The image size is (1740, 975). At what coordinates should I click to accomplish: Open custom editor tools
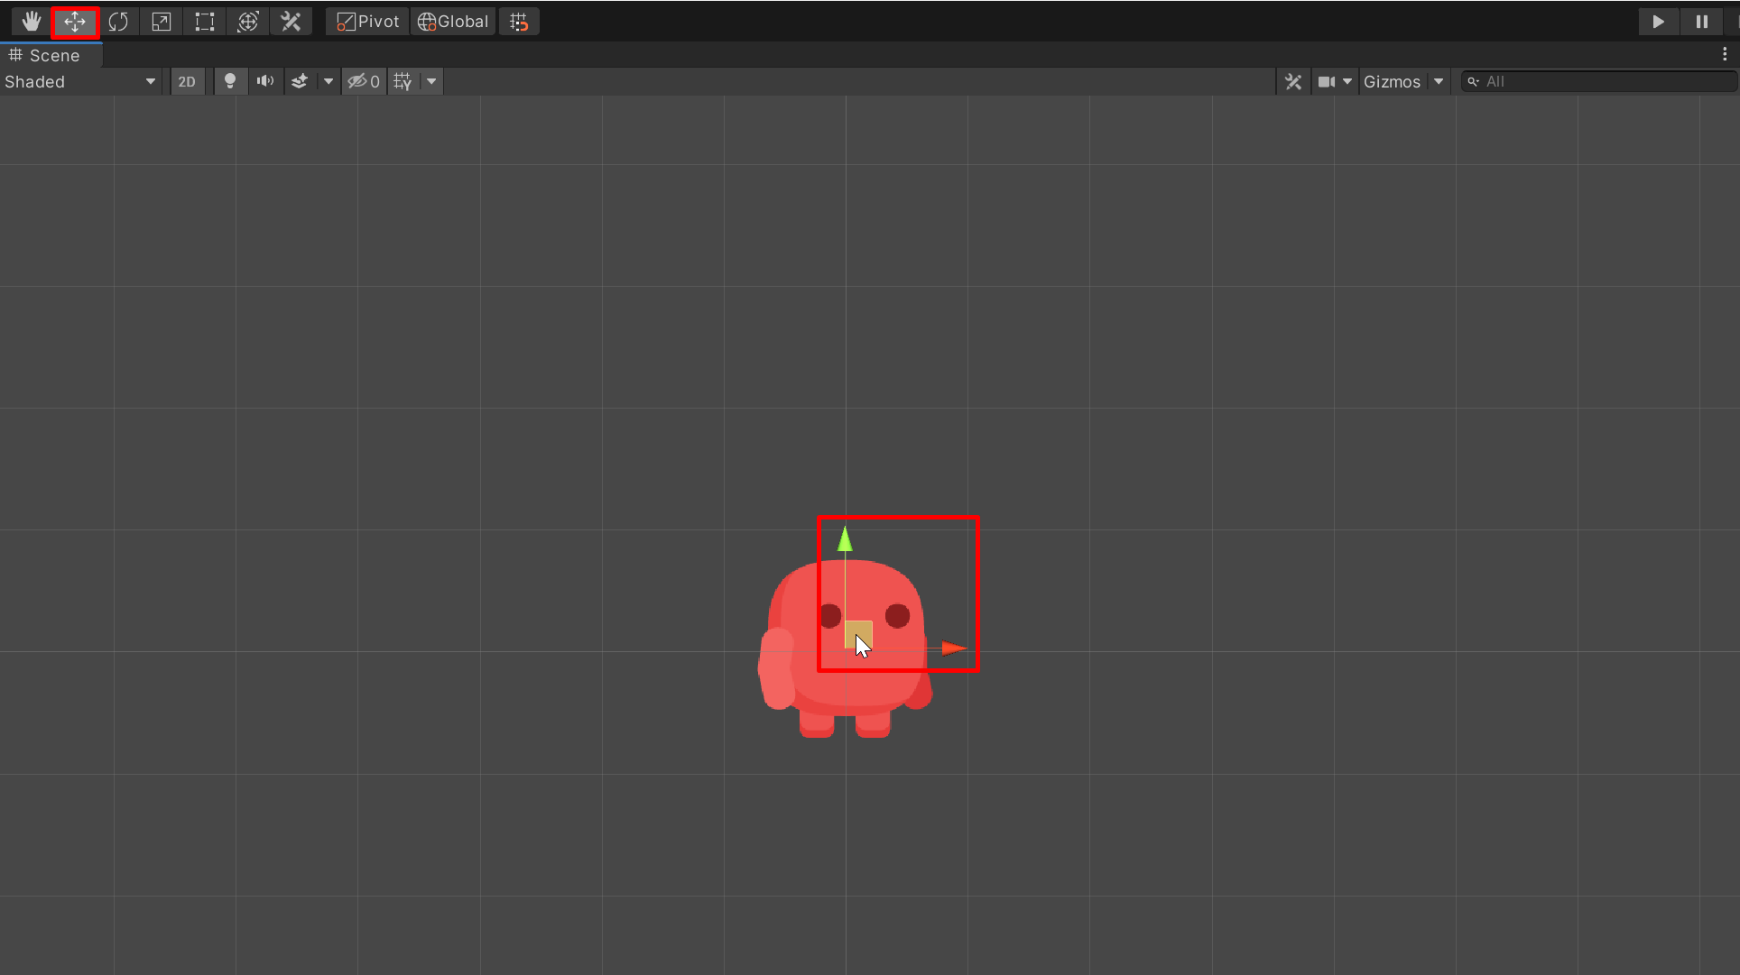pos(291,22)
